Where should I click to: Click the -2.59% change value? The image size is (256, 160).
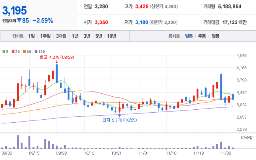point(43,21)
